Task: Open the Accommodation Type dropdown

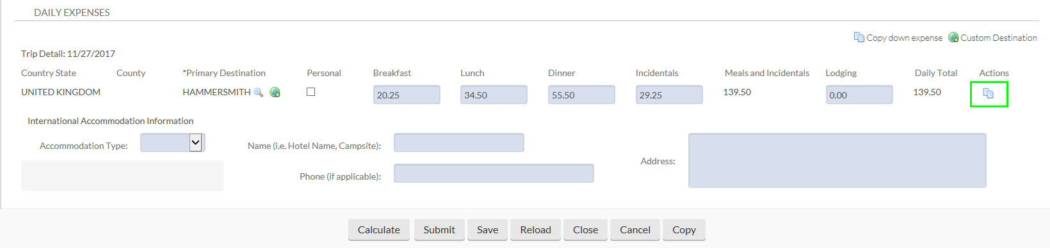Action: [x=173, y=143]
